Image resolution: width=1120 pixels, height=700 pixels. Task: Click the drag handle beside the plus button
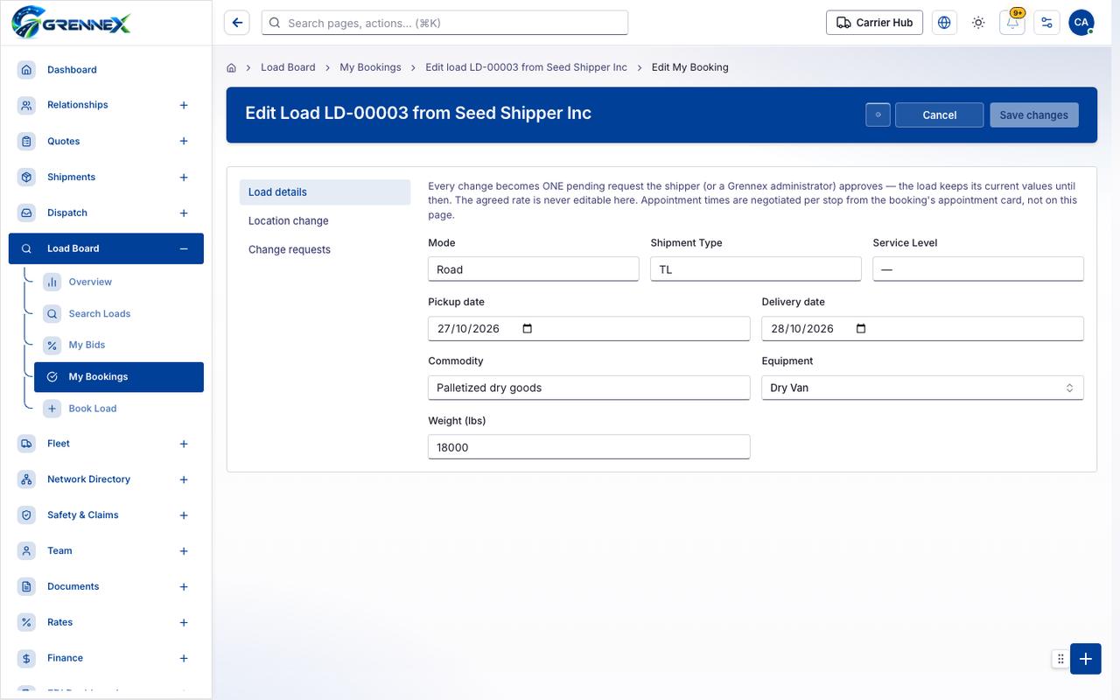pos(1060,659)
